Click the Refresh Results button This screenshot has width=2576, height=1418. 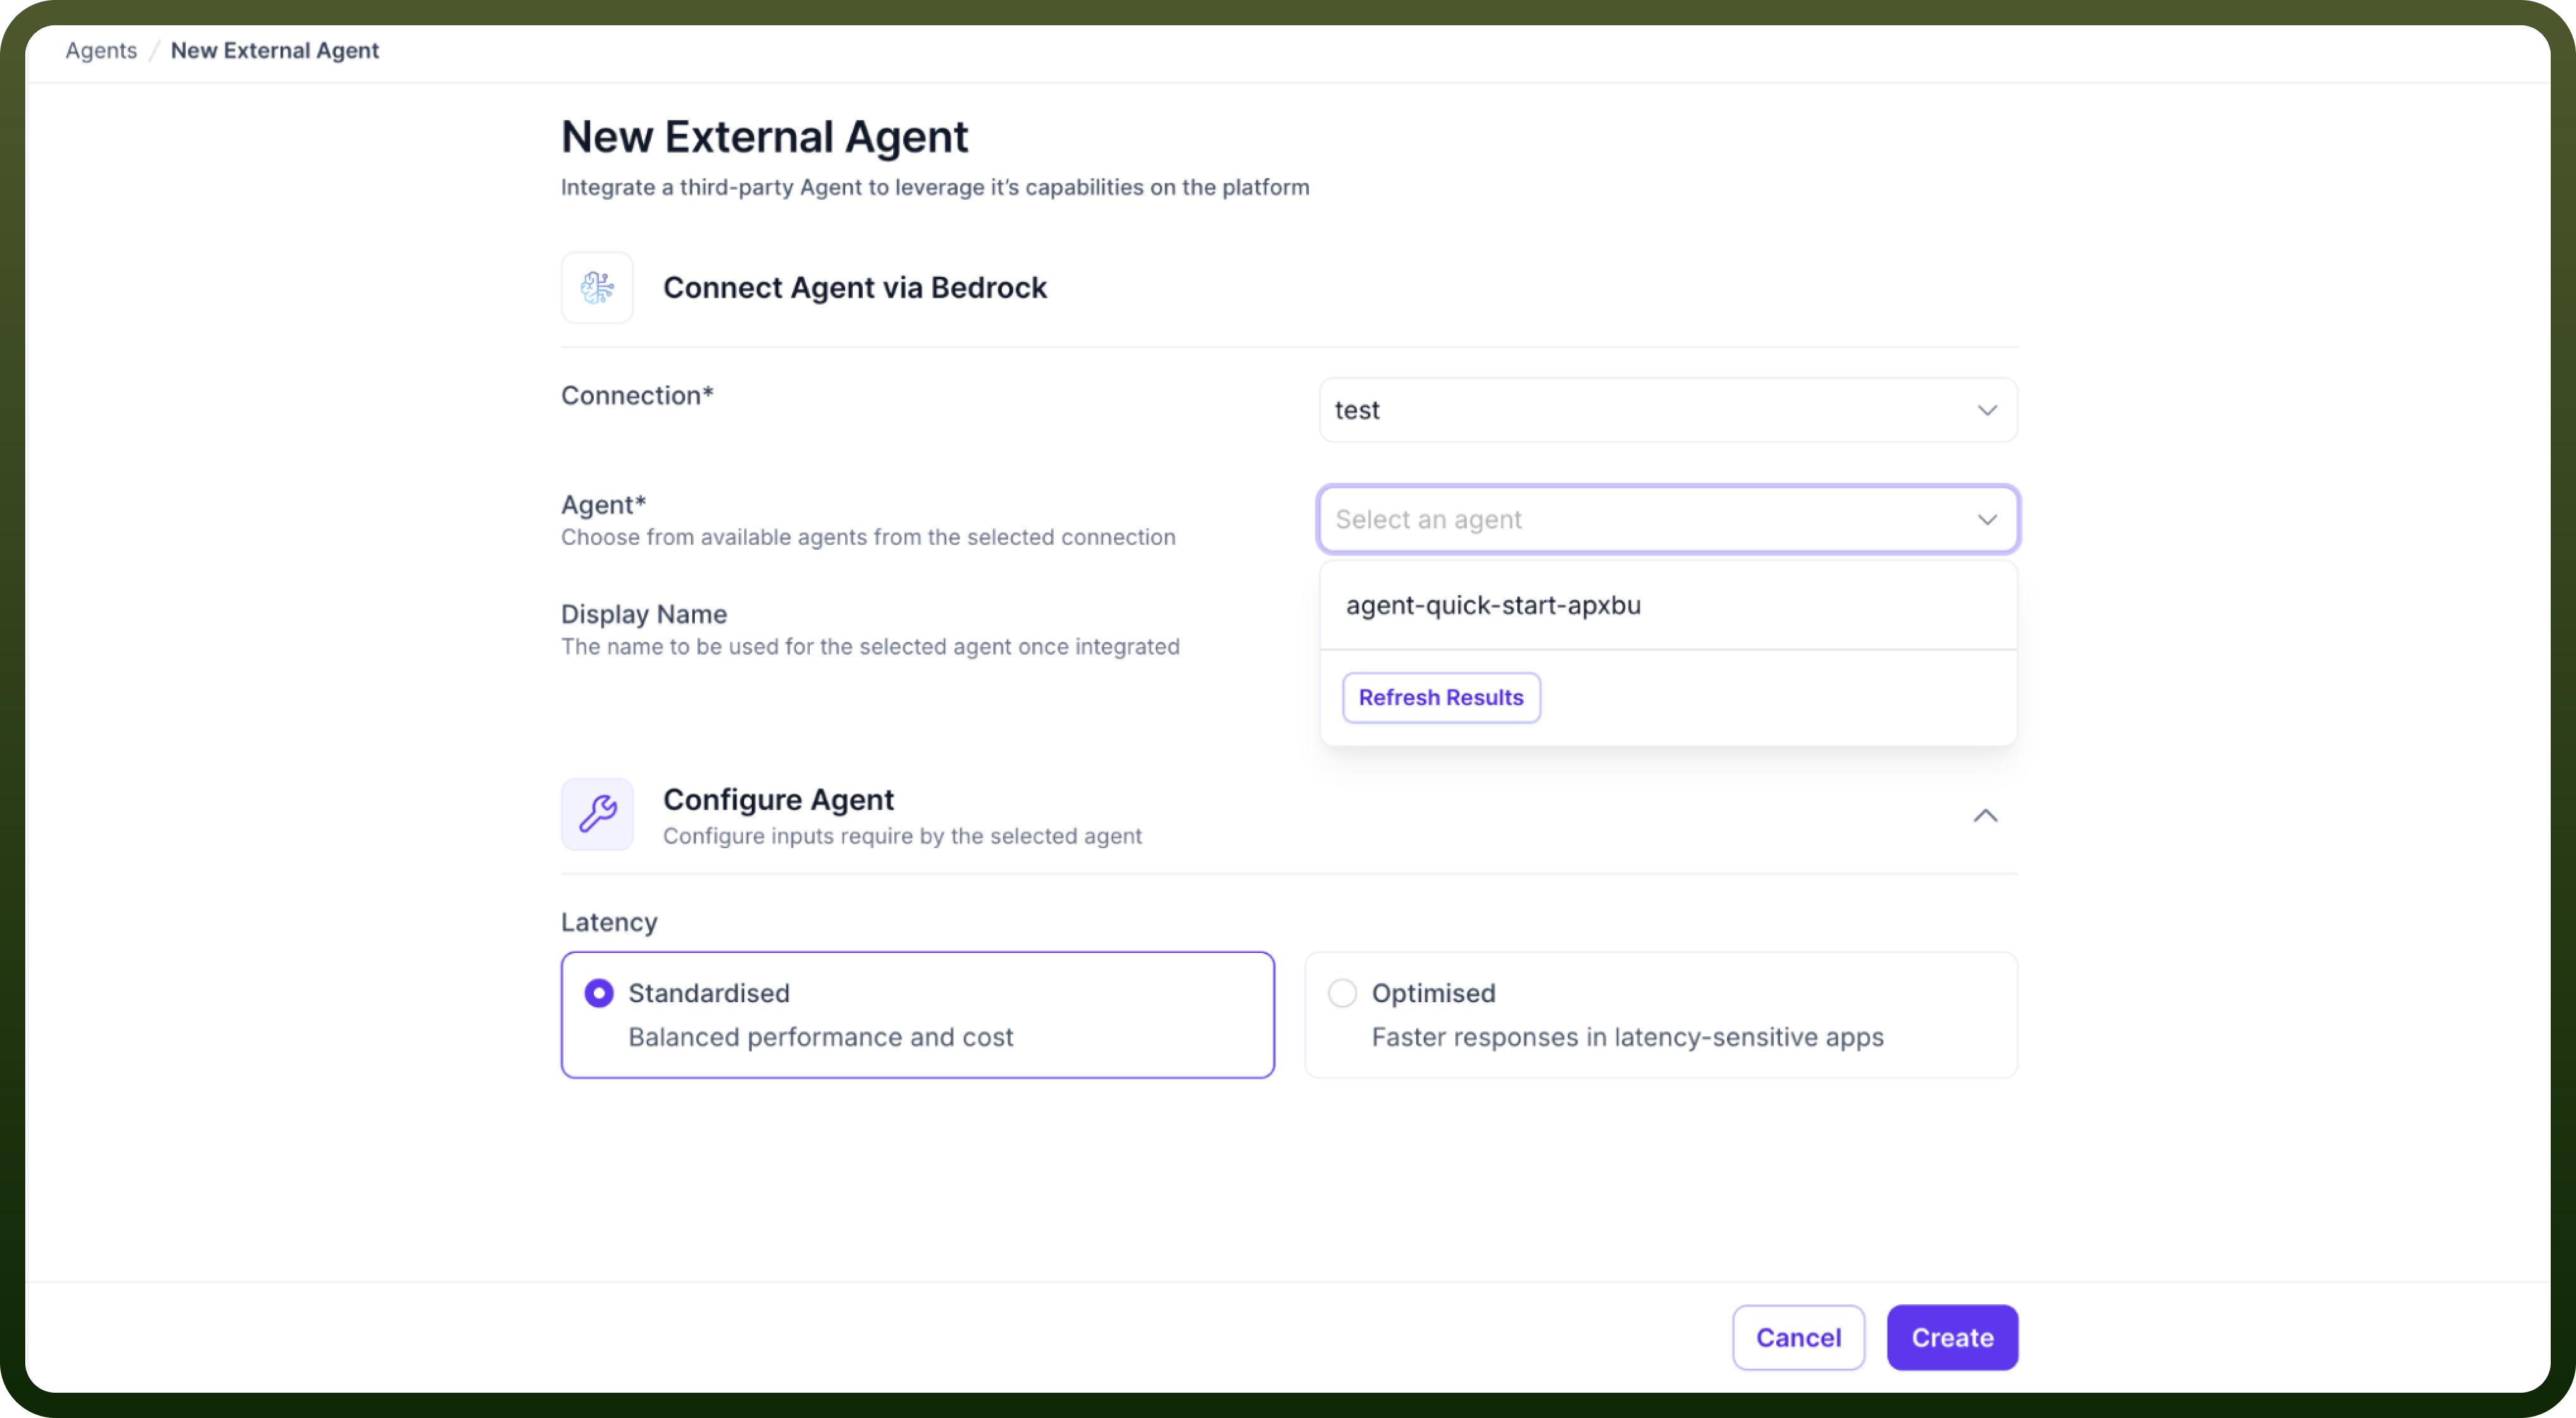pos(1441,698)
